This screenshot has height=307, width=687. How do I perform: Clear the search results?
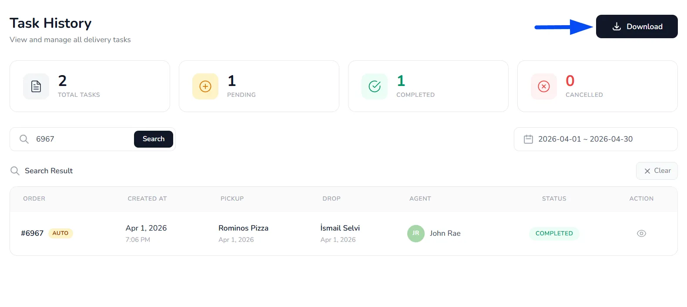click(657, 171)
